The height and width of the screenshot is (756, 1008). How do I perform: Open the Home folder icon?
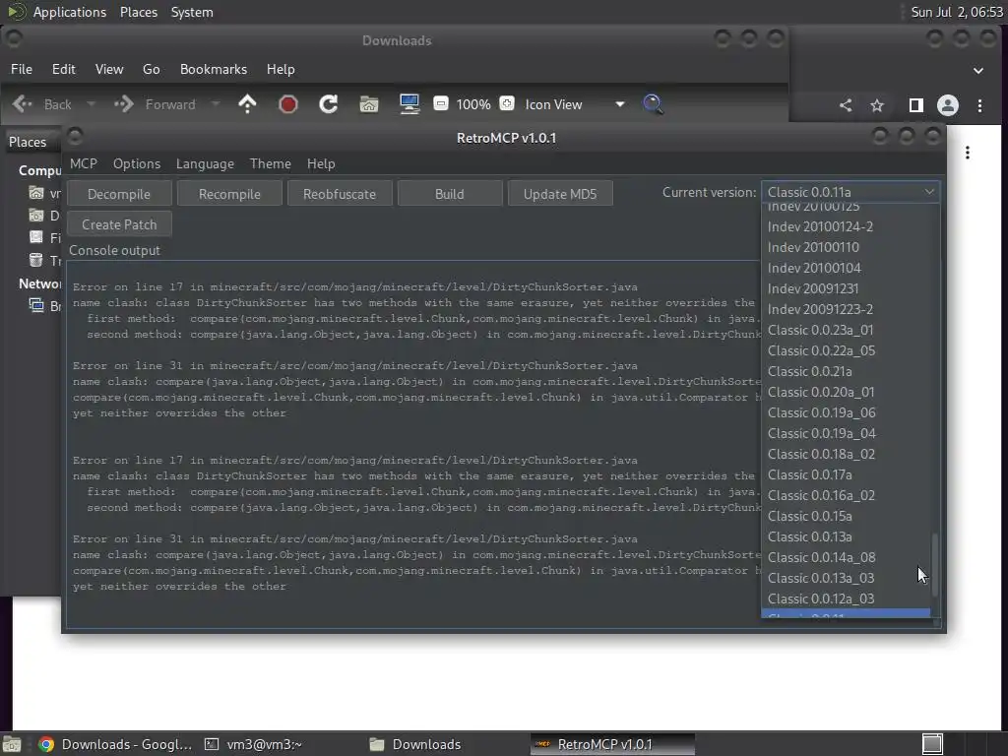369,104
